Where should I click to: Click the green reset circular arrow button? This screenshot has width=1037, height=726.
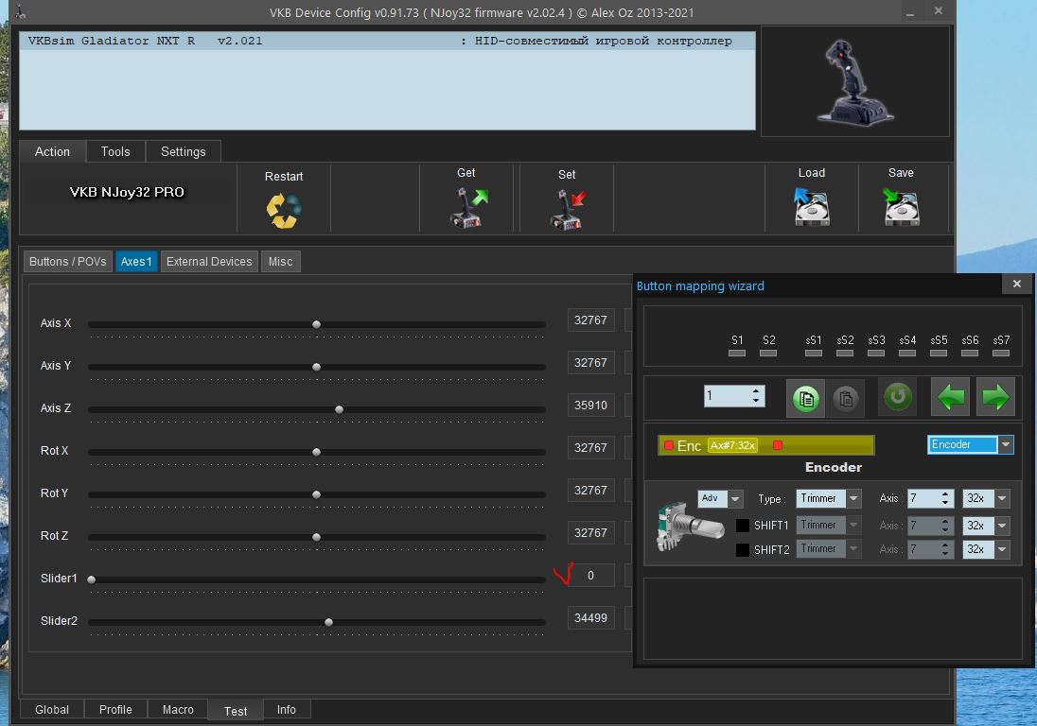897,397
